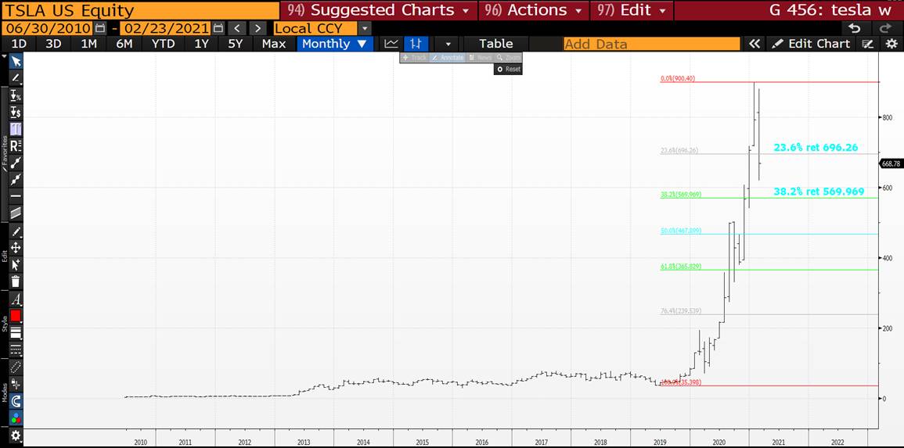Toggle the magnet snap mode
The image size is (904, 448).
click(x=16, y=401)
